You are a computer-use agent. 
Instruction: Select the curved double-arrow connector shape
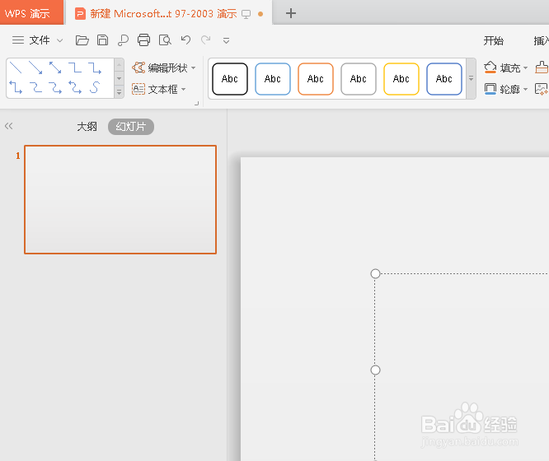pyautogui.click(x=75, y=87)
